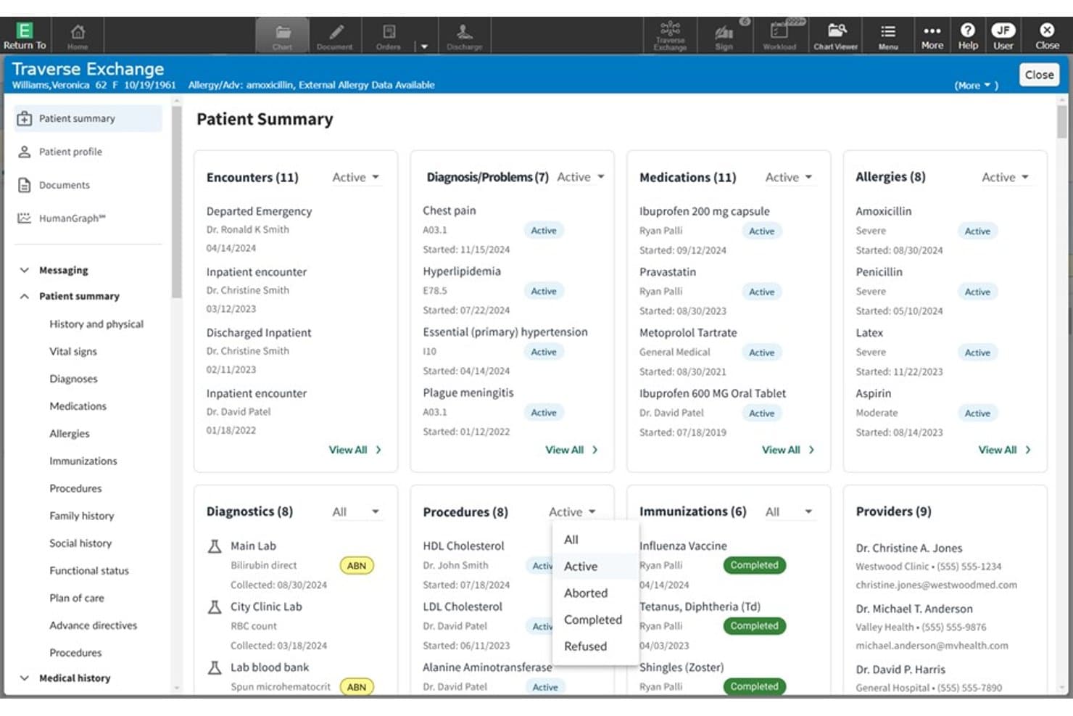This screenshot has width=1073, height=716.
Task: Open the Help question-mark icon
Action: [968, 36]
